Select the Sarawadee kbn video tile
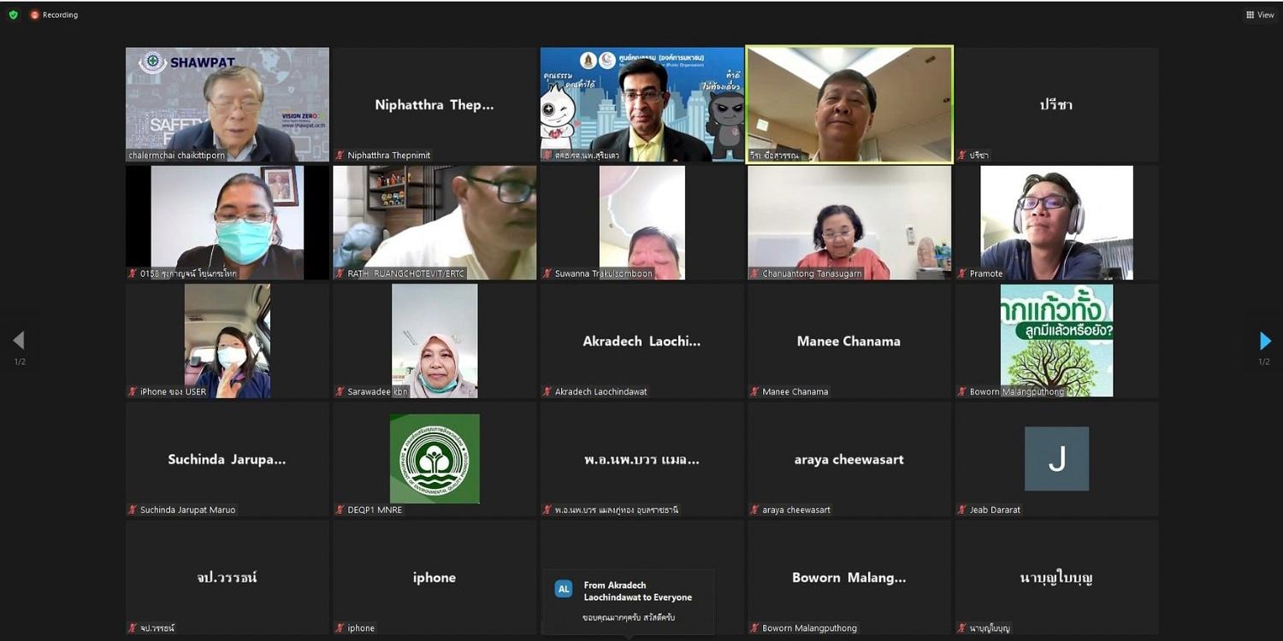Image resolution: width=1283 pixels, height=641 pixels. [435, 340]
